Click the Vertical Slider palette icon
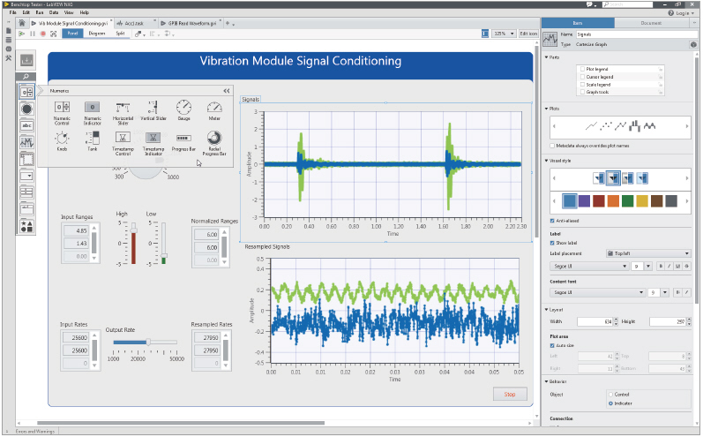Screen dimensions: 703x437 pos(153,108)
